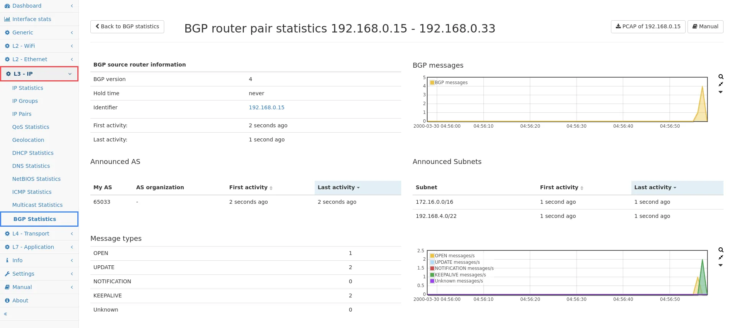
Task: Click the shrink icon beside message types chart
Action: 721,257
